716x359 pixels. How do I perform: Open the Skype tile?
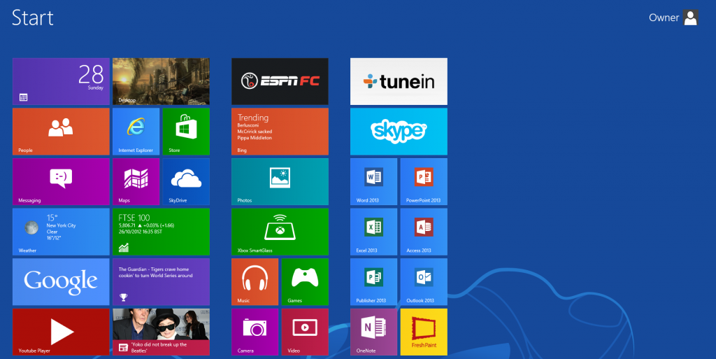point(399,131)
